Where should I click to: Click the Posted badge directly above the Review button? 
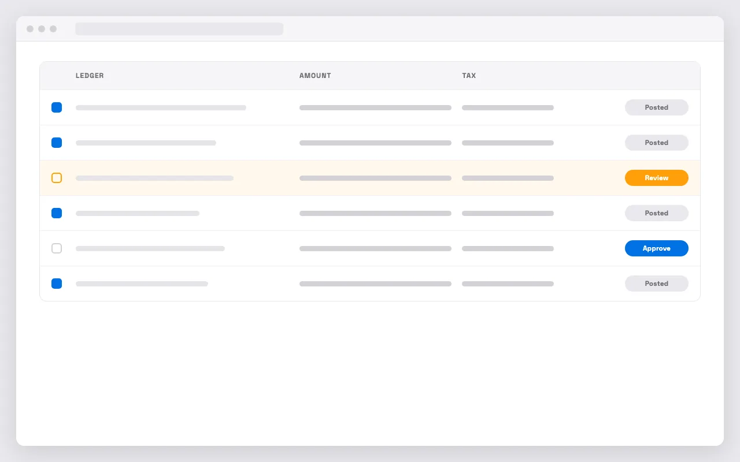click(656, 143)
